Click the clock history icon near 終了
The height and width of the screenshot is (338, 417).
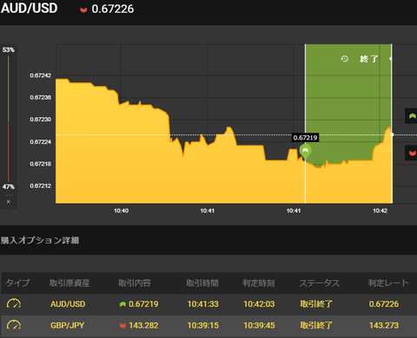(344, 59)
